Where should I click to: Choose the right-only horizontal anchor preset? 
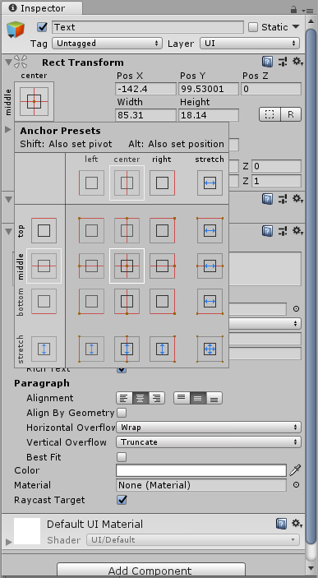162,183
